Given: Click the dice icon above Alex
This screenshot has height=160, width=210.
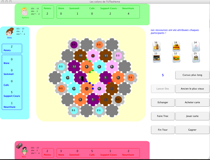Looking at the screenshot, I should coord(19,146).
